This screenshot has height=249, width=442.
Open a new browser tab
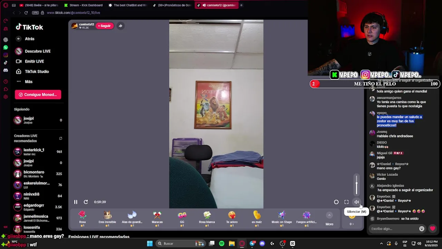tap(241, 5)
